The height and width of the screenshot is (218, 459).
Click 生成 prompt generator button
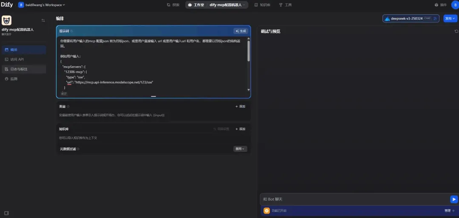pyautogui.click(x=241, y=31)
